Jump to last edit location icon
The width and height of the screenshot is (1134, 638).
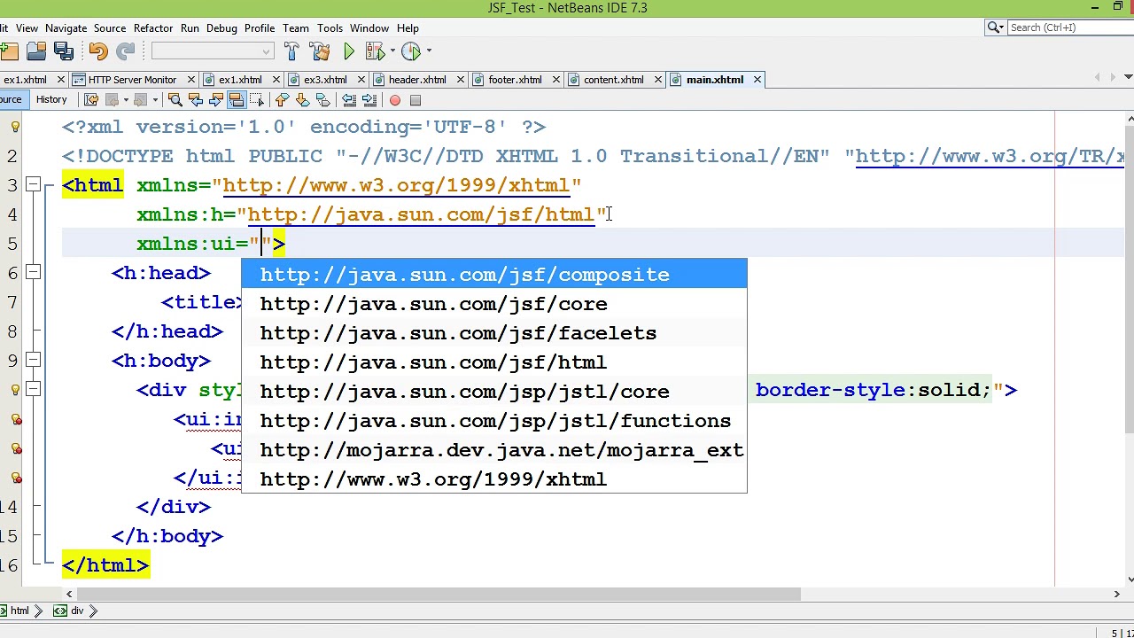coord(91,100)
